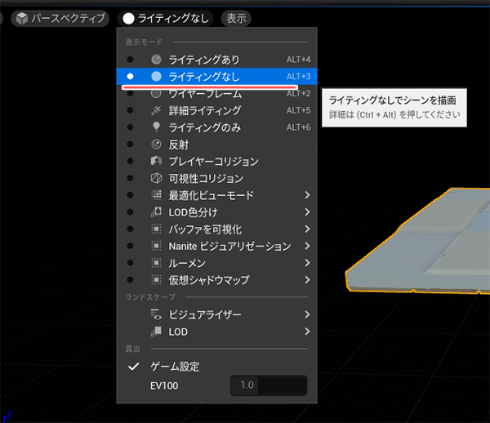The width and height of the screenshot is (490, 423).
Task: Click the ワイヤーフレーム wireframe icon
Action: tap(157, 94)
